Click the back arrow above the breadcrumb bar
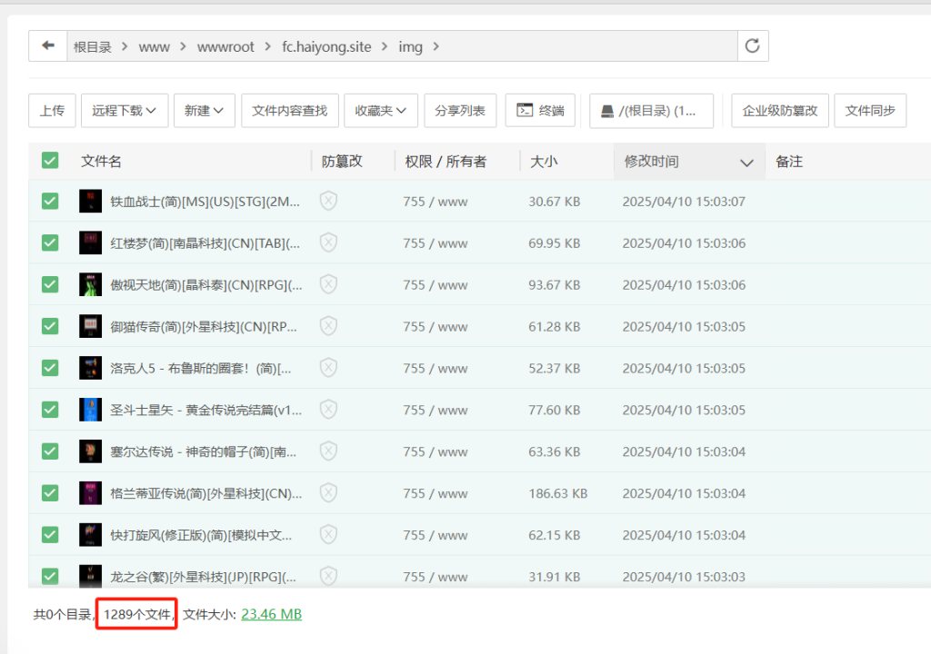The height and width of the screenshot is (654, 931). (x=47, y=45)
